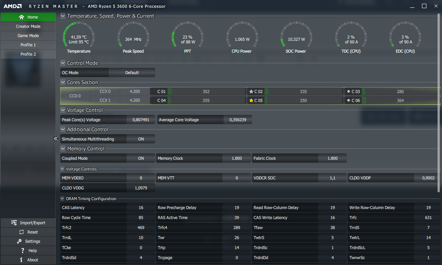The height and width of the screenshot is (265, 442).
Task: Collapse the DRAM Timing Configuration section
Action: (62, 199)
